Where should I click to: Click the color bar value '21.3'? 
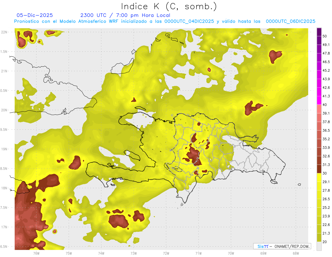326,233
